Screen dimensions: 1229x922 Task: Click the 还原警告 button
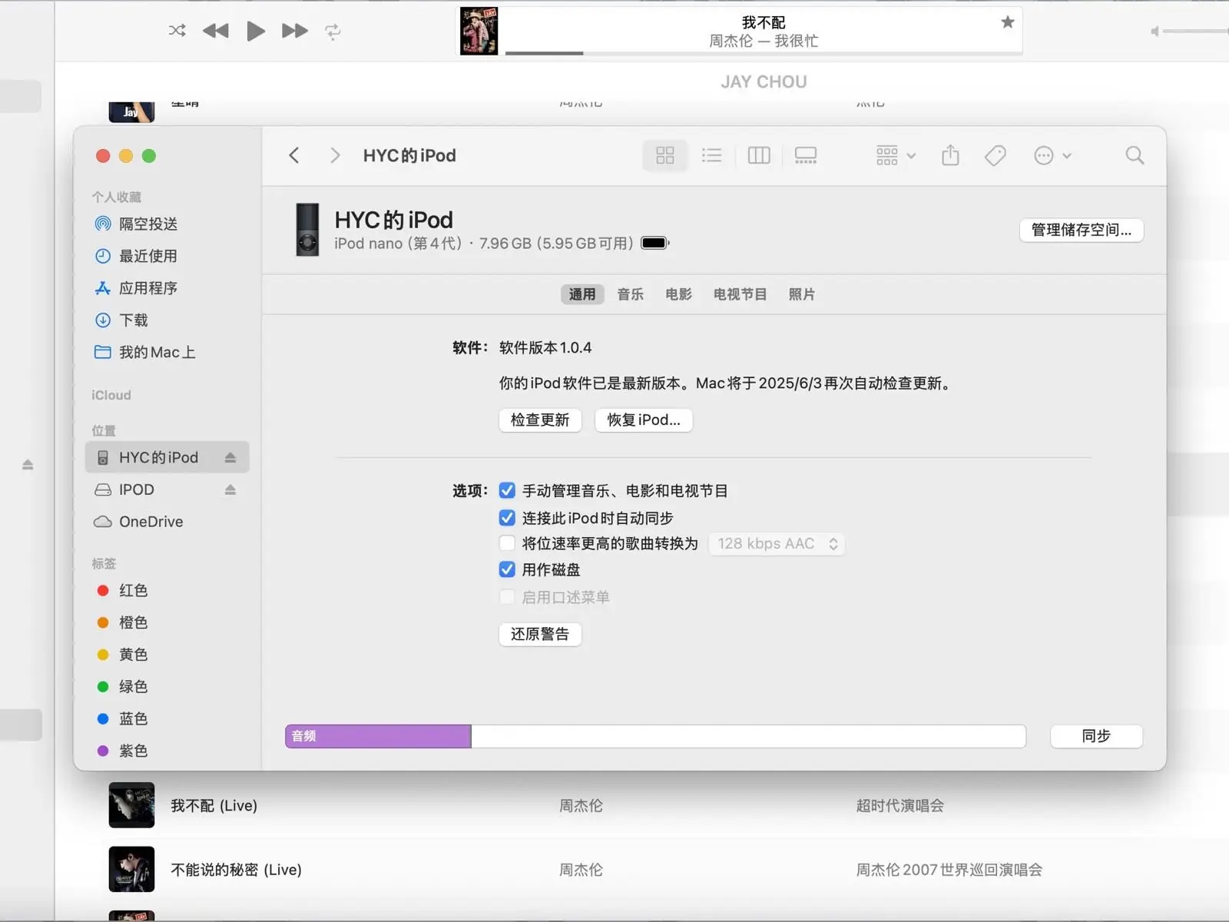540,634
